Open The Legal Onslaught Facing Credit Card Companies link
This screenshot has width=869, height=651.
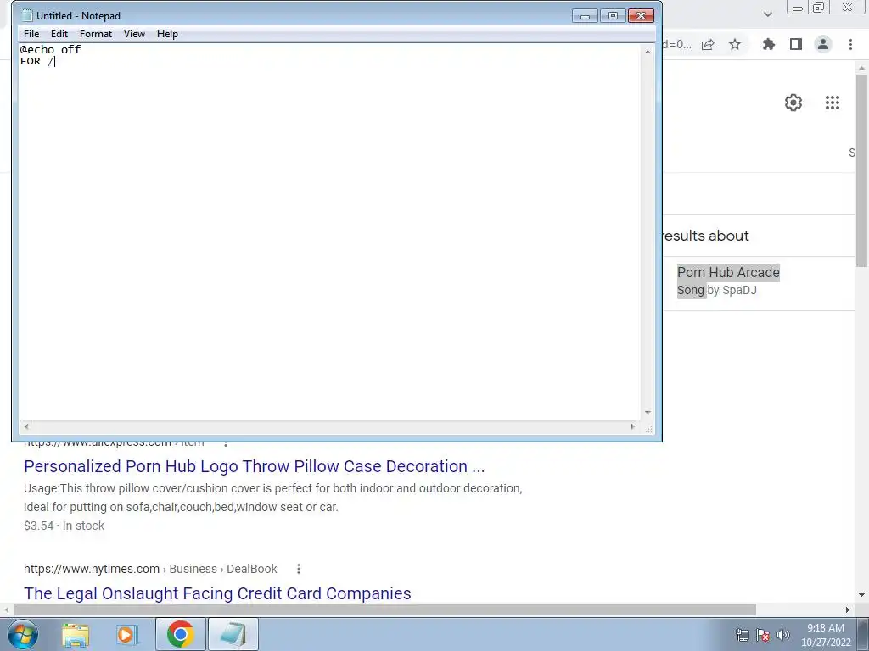pyautogui.click(x=217, y=593)
